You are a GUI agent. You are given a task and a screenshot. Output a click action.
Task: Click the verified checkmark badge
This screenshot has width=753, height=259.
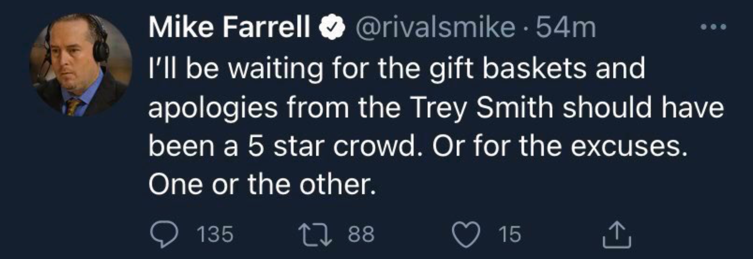(x=332, y=27)
